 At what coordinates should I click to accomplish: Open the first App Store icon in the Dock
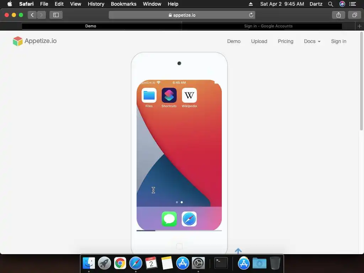[x=182, y=263]
